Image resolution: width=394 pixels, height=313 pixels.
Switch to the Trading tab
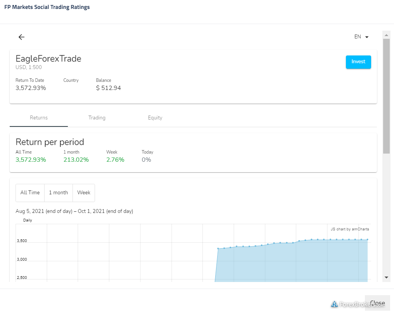tap(97, 118)
